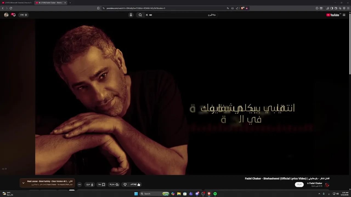
Task: Click the taskbar Search box
Action: tap(155, 194)
